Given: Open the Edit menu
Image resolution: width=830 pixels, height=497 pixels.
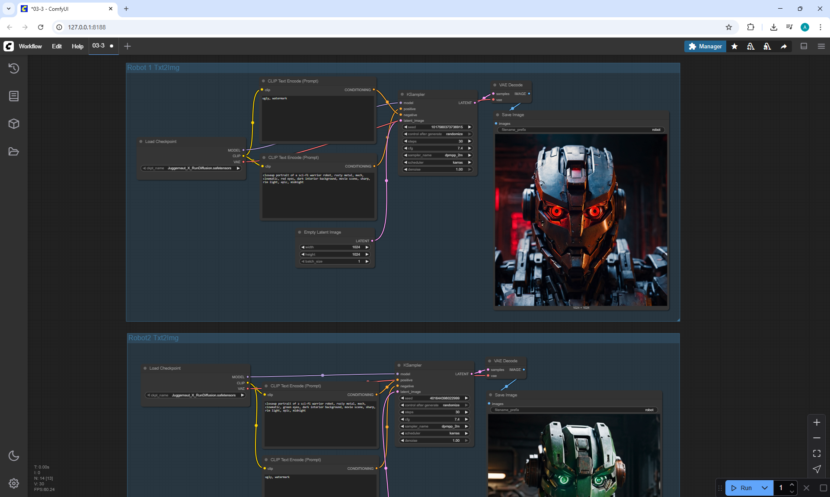Looking at the screenshot, I should [57, 46].
